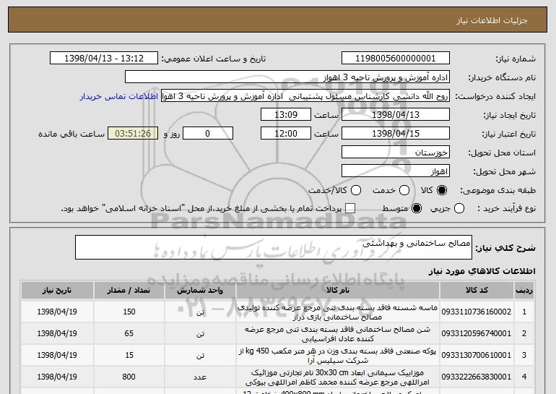The height and width of the screenshot is (394, 556).
Task: Click the کد کالا column header
Action: (477, 291)
